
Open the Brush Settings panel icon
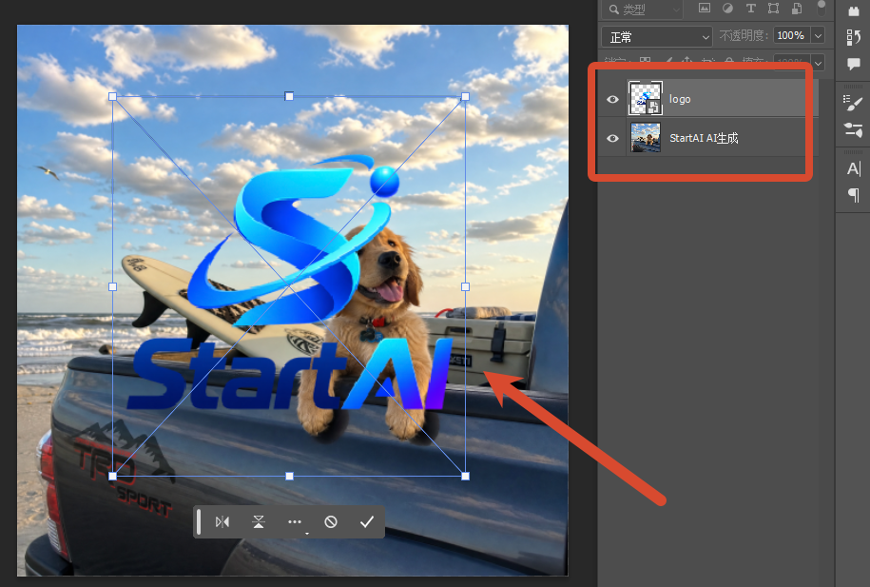pos(853,103)
